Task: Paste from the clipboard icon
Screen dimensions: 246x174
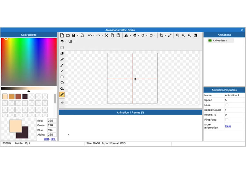Action: coord(118,35)
